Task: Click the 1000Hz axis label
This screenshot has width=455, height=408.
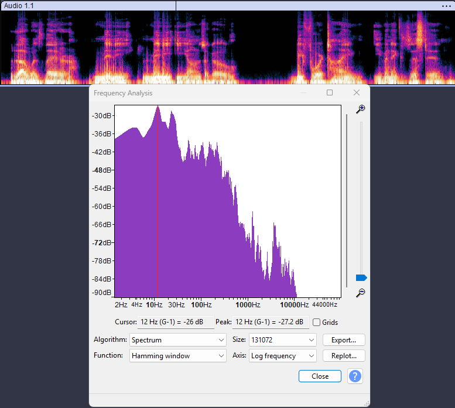Action: [x=248, y=305]
